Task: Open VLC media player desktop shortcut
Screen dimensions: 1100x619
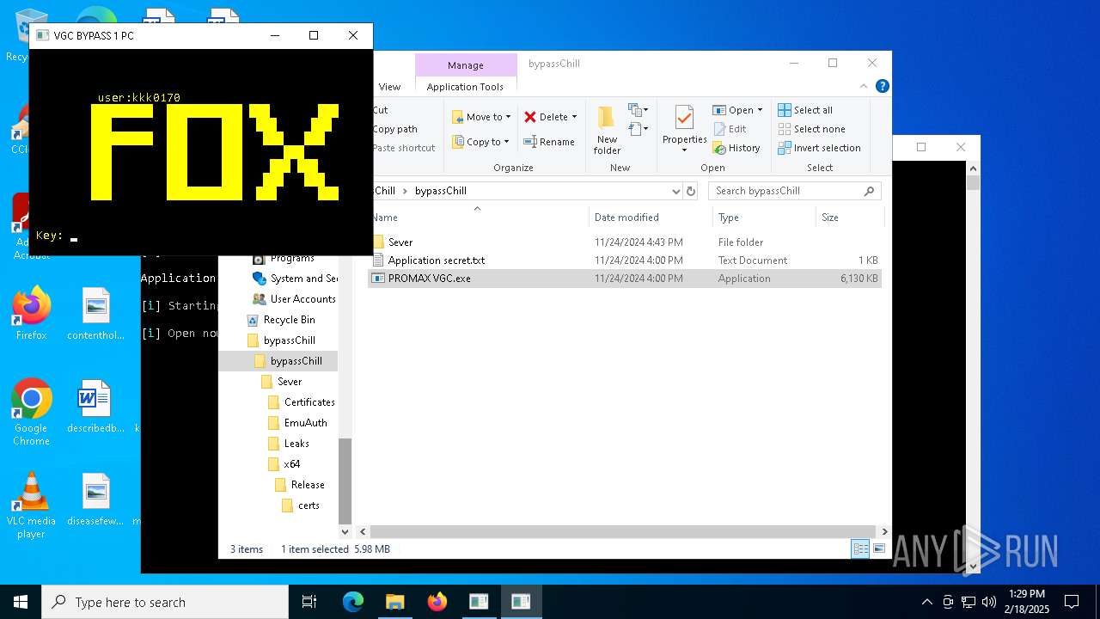Action: coord(31,506)
